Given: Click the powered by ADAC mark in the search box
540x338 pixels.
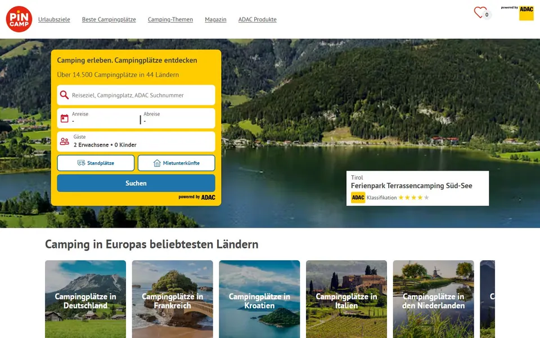Looking at the screenshot, I should pos(197,197).
